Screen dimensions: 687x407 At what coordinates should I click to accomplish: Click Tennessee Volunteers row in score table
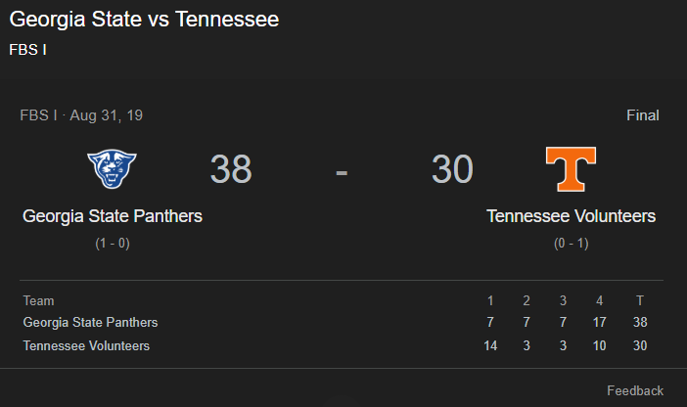[x=87, y=345]
